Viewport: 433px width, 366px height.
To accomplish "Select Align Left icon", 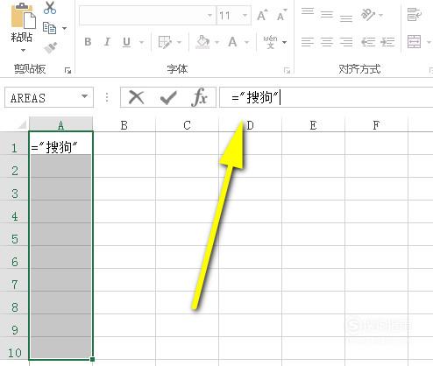I will pyautogui.click(x=308, y=42).
